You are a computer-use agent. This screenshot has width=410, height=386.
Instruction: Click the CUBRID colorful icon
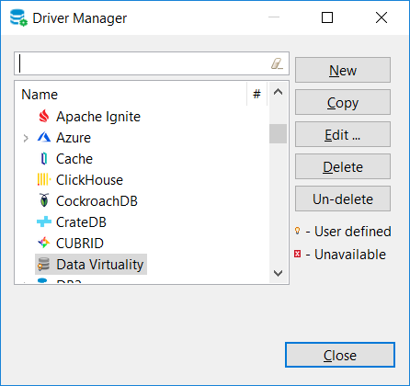coord(44,243)
